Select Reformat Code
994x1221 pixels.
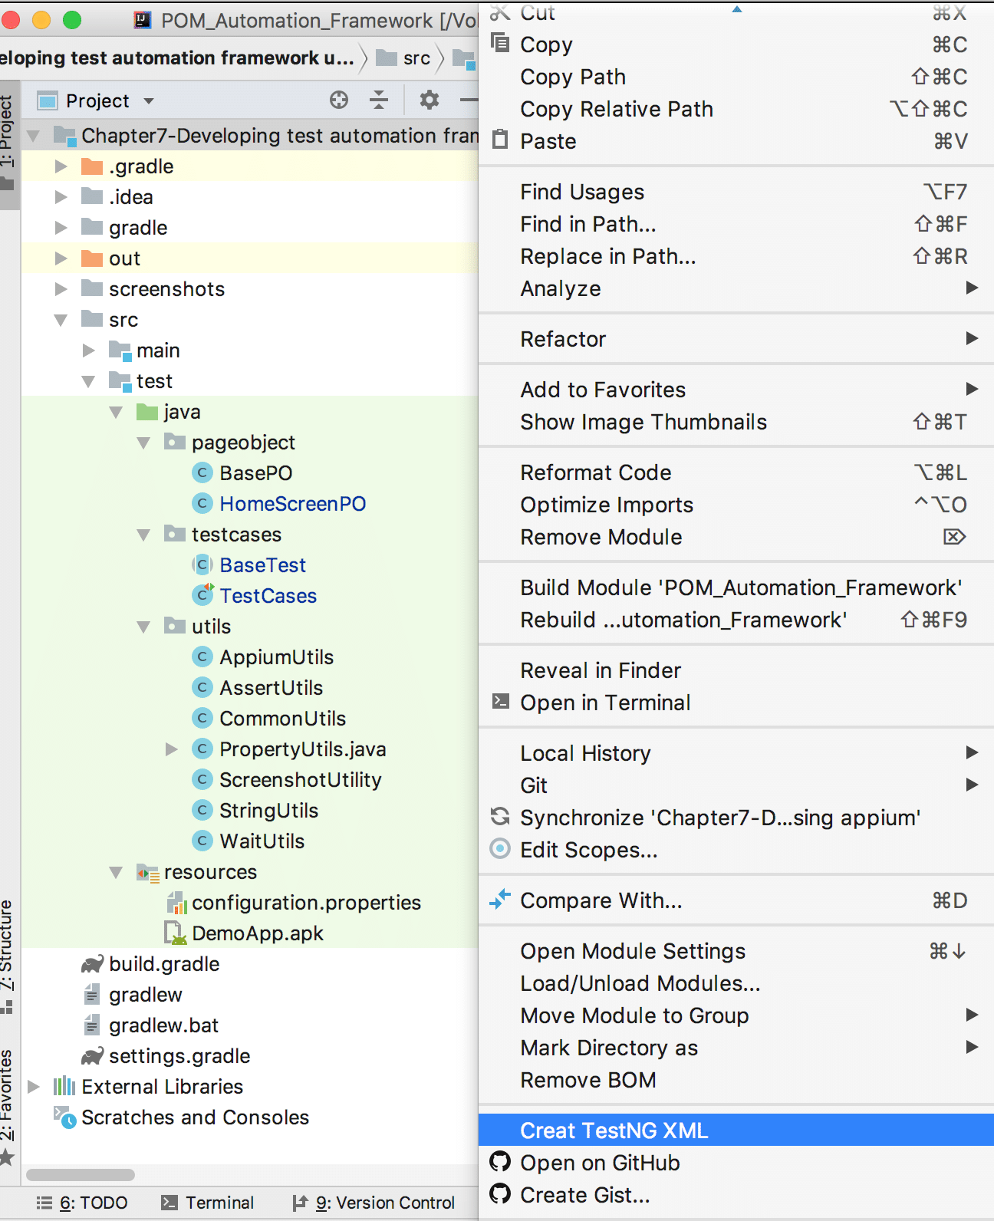[736, 472]
